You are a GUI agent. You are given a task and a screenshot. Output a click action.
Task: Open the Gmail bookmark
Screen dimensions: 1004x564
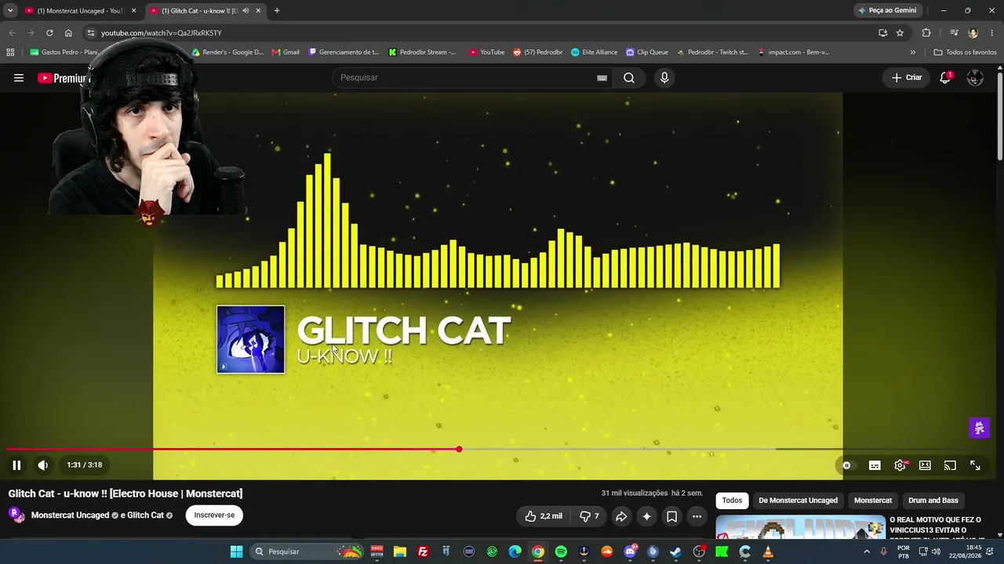coord(286,52)
